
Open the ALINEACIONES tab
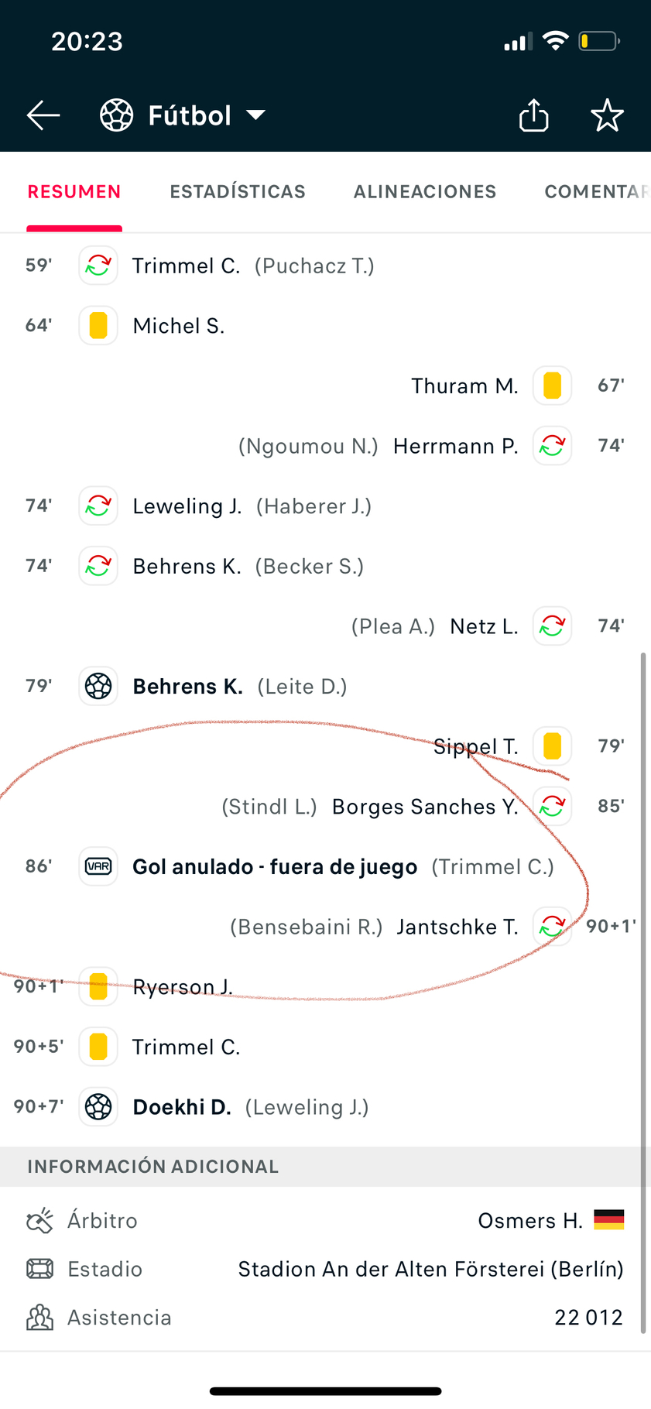pyautogui.click(x=425, y=192)
